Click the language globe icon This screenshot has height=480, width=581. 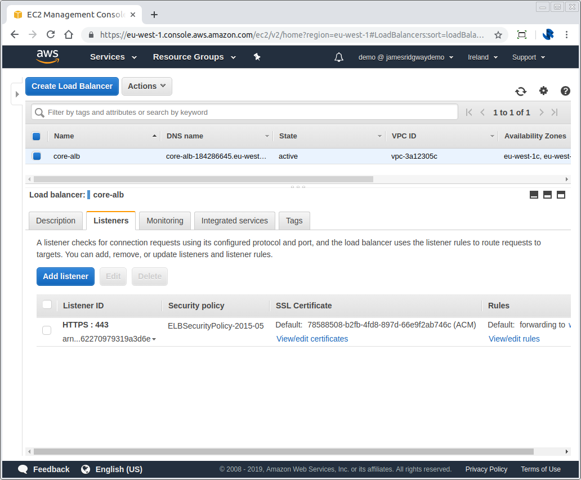[x=86, y=469]
